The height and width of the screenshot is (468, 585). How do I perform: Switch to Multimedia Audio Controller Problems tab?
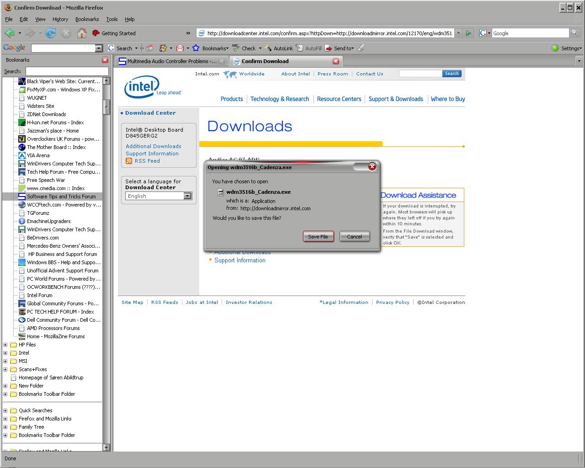coord(171,61)
